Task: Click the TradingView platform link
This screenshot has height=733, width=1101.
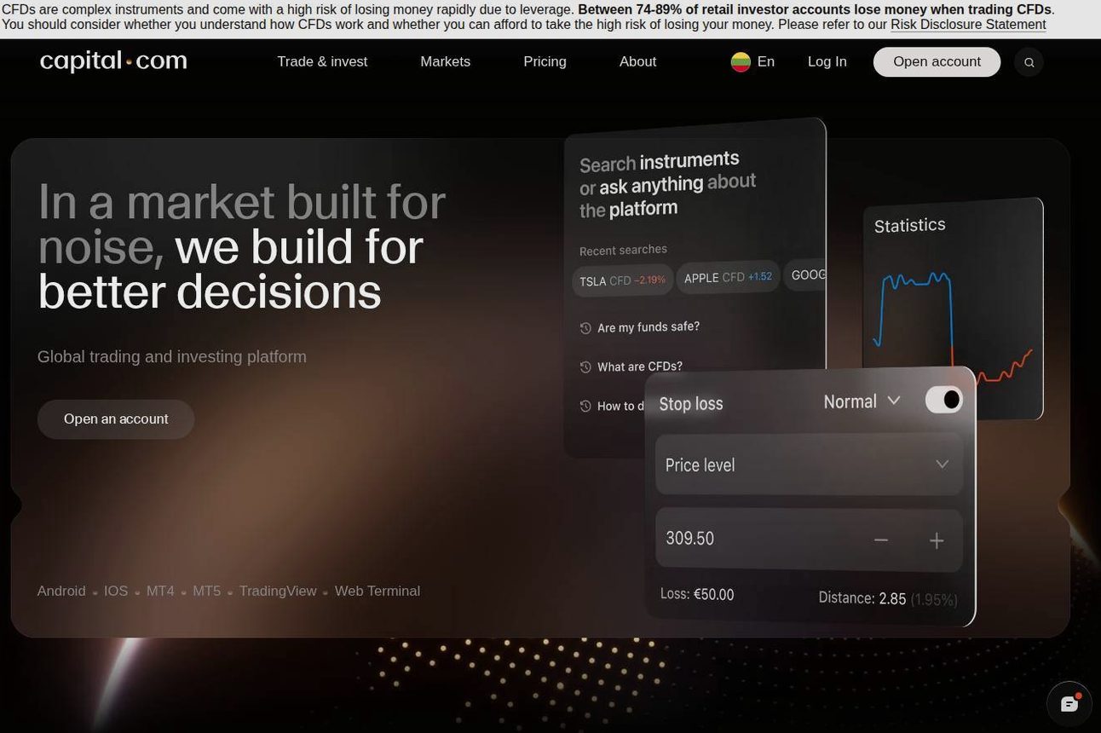Action: pyautogui.click(x=278, y=592)
